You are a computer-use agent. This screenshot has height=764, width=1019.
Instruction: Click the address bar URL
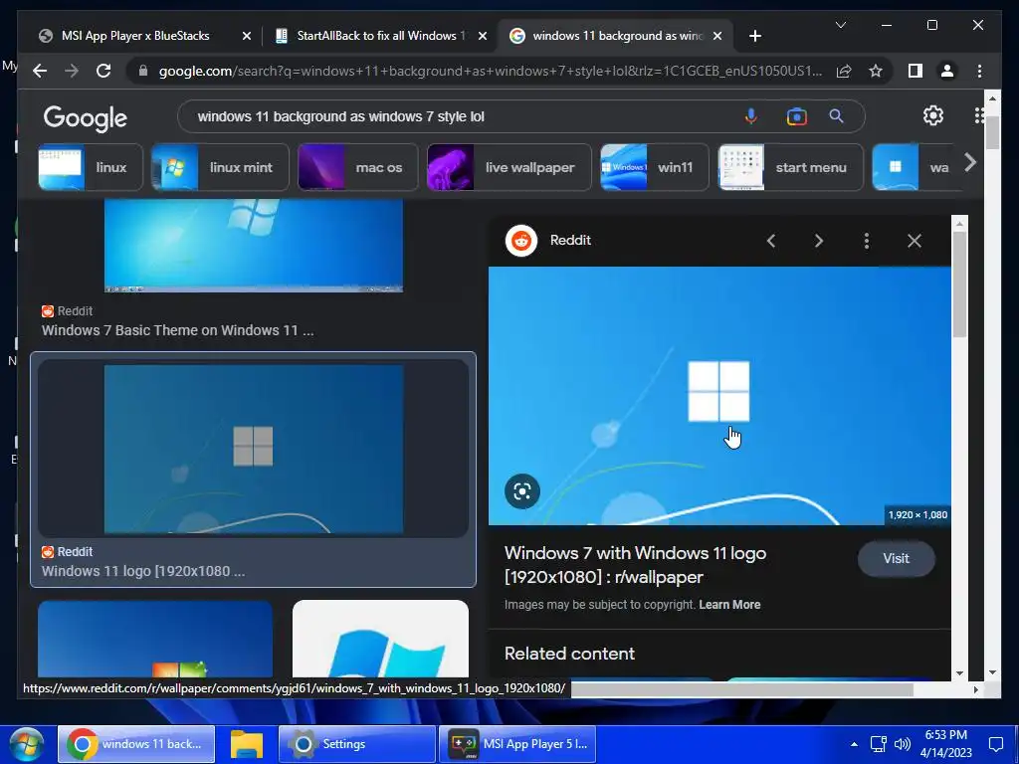(x=490, y=71)
